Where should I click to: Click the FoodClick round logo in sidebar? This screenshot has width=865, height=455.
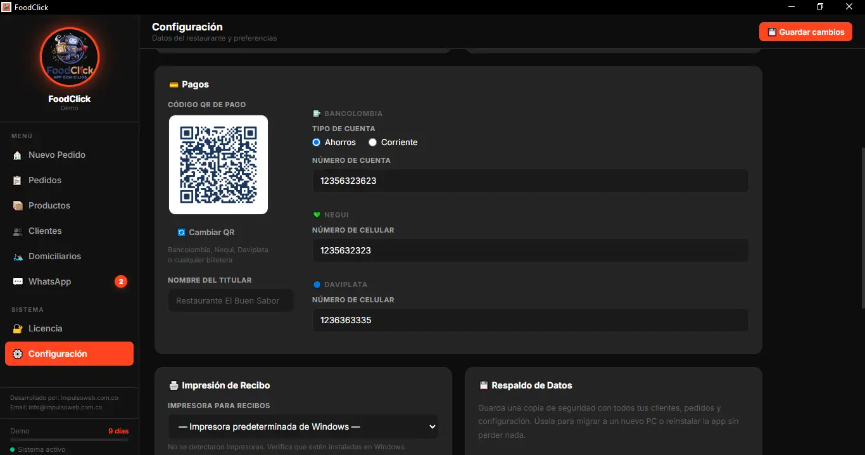coord(70,57)
